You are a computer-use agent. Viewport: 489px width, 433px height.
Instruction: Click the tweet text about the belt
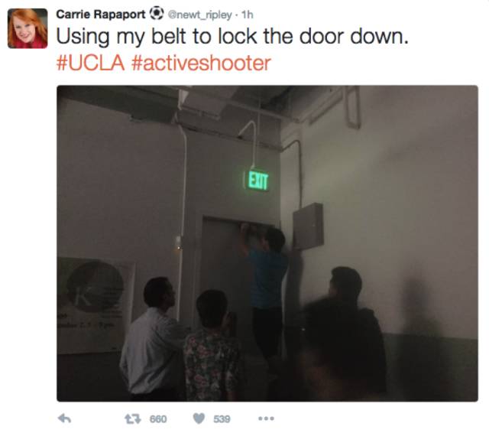tap(232, 37)
